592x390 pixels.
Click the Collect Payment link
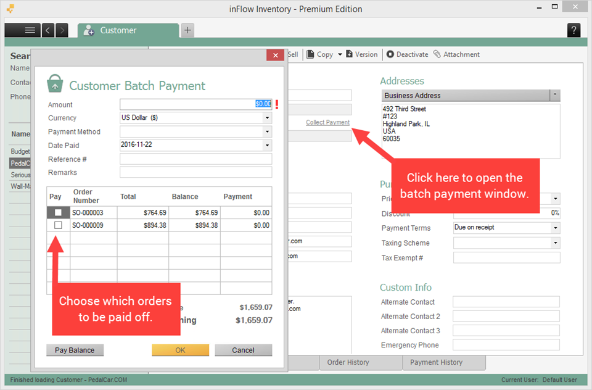327,122
